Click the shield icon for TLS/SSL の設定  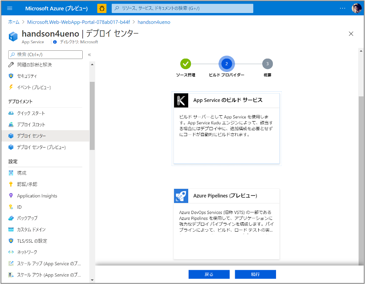pos(11,241)
